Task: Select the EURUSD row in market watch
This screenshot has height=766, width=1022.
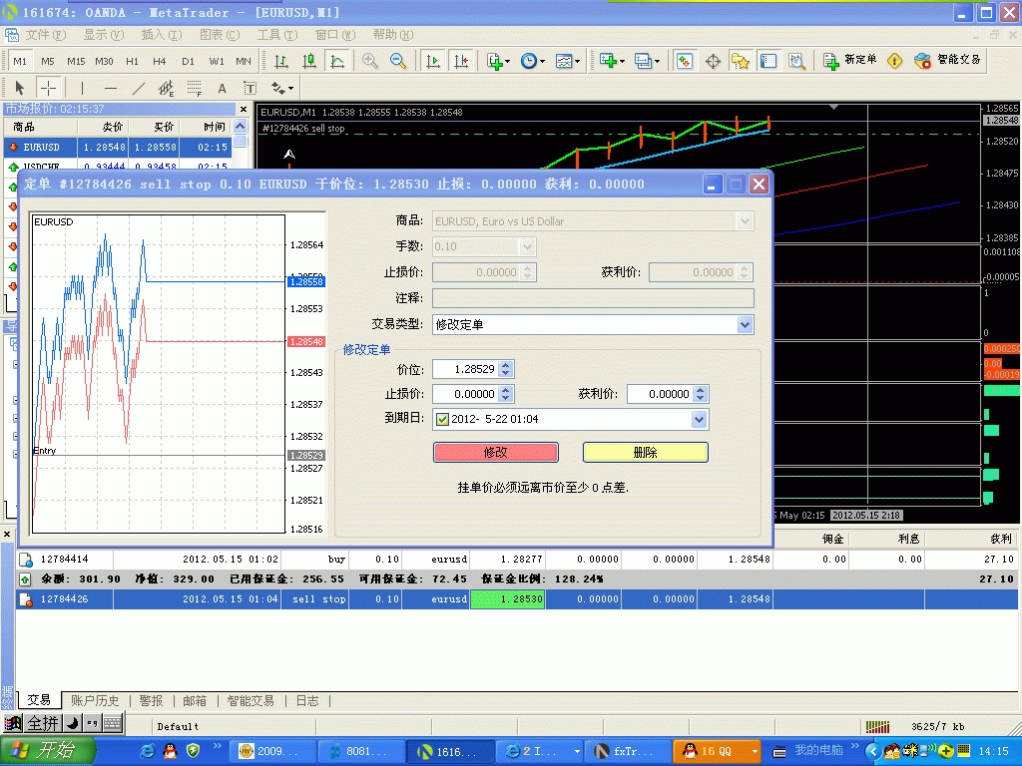Action: point(40,147)
